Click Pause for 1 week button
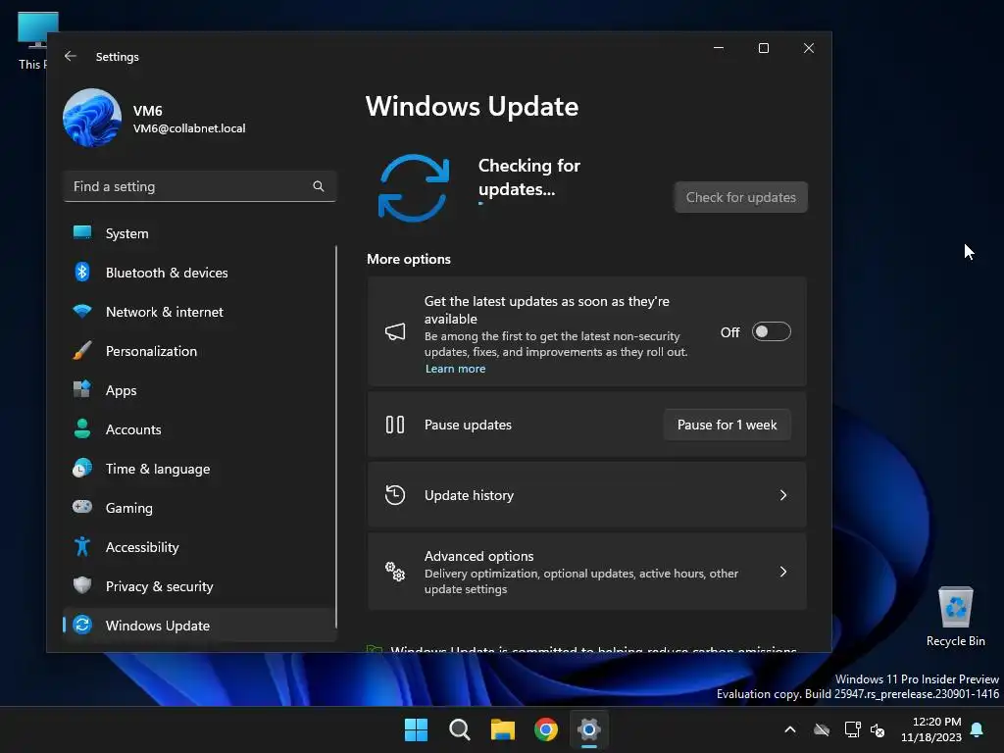The width and height of the screenshot is (1004, 753). (727, 425)
